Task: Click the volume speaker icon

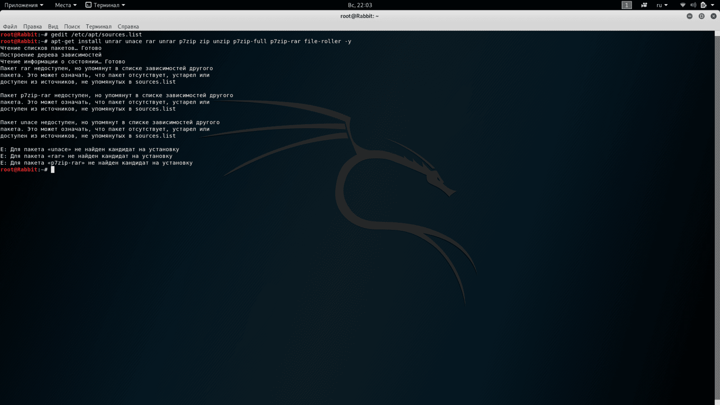Action: click(x=693, y=5)
